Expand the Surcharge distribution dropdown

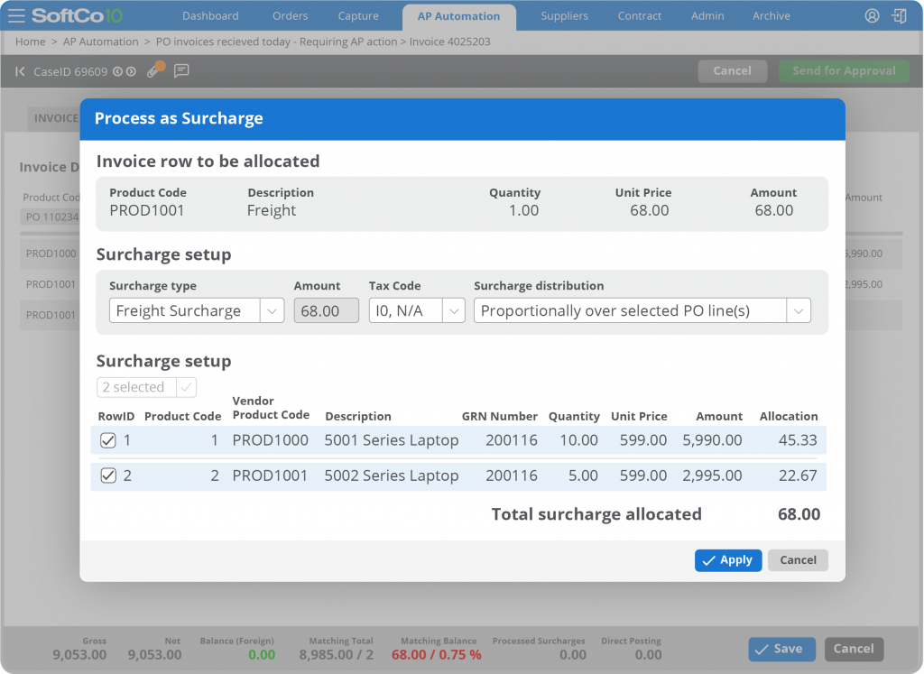point(799,310)
